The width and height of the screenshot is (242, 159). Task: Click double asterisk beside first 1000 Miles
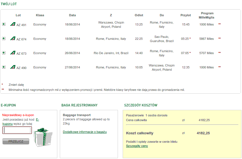[x=220, y=24]
